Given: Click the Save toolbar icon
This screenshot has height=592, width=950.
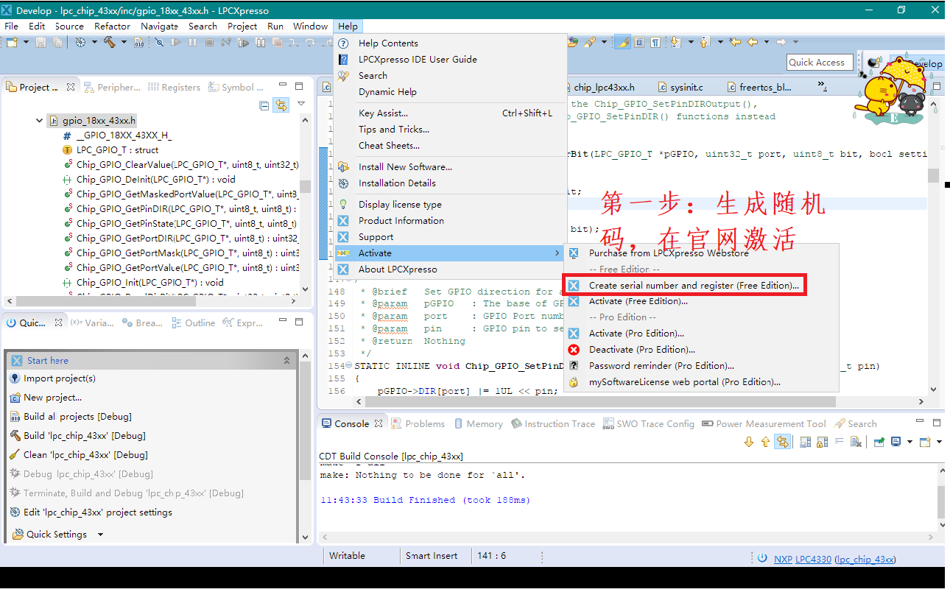Looking at the screenshot, I should (x=41, y=43).
